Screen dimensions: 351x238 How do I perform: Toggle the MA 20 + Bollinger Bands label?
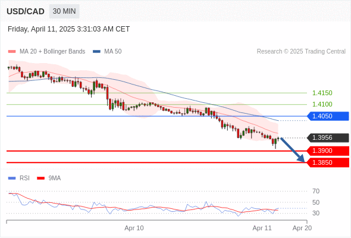(52, 52)
